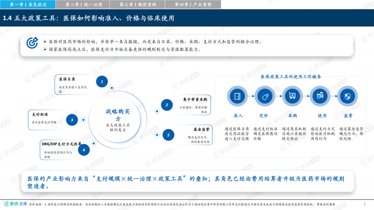Image resolution: width=374 pixels, height=210 pixels.
Task: Click numbered circle 2 for 集中带量采购
Action: tap(166, 105)
